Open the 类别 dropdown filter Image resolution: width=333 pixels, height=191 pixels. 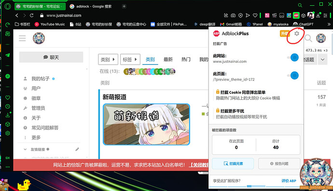point(108,59)
